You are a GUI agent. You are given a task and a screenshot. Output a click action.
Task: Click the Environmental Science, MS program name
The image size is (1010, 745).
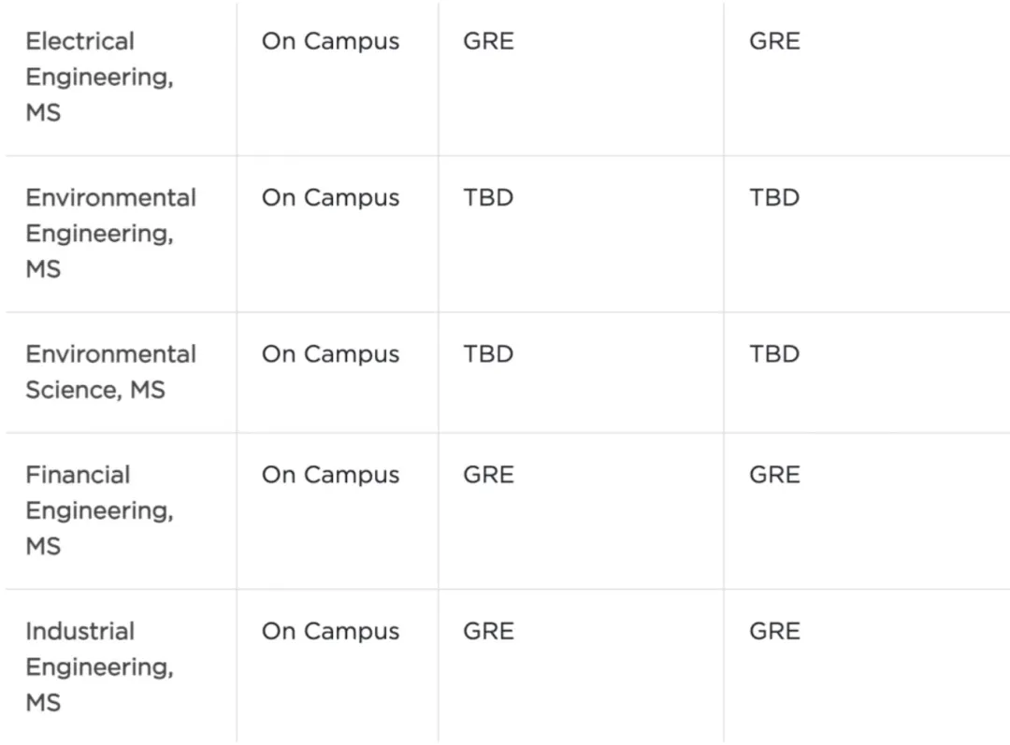tap(110, 372)
